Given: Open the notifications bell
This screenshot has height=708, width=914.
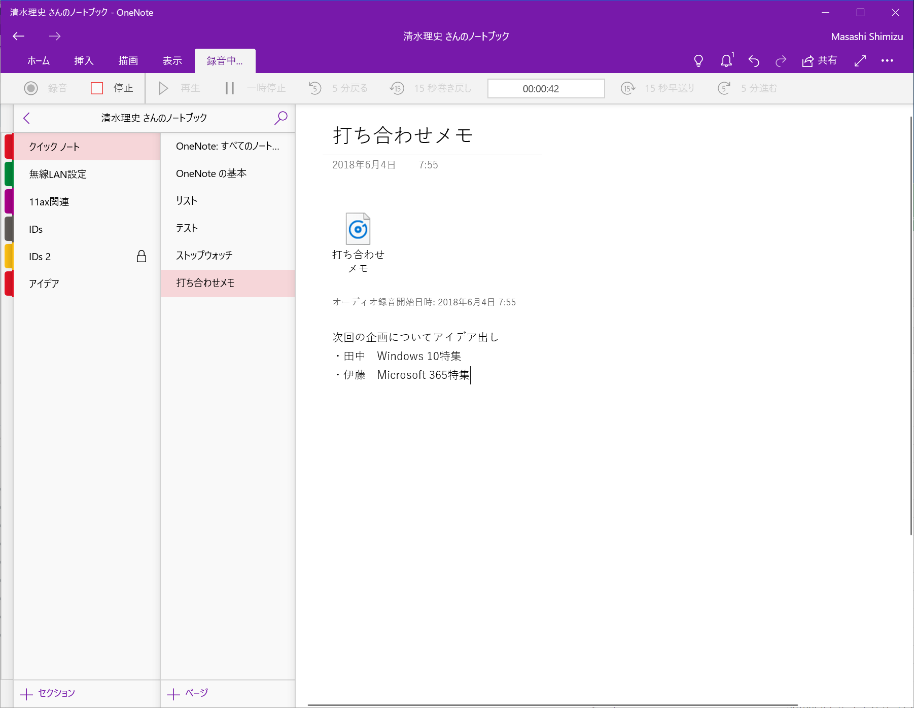Looking at the screenshot, I should point(726,60).
